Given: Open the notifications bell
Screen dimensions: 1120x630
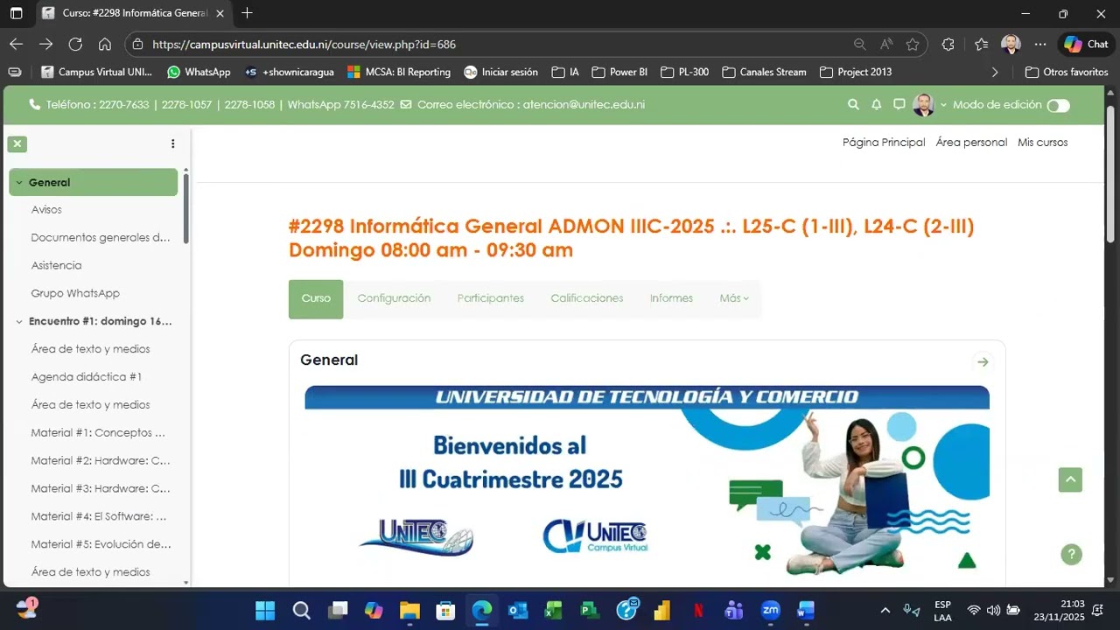Looking at the screenshot, I should pos(876,105).
